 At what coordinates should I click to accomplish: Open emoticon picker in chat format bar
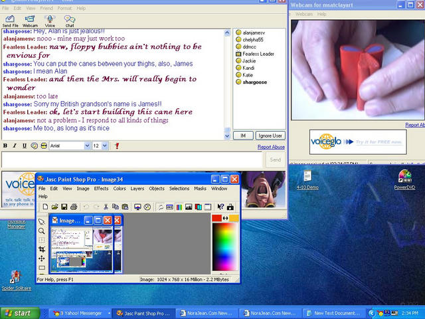(34, 146)
